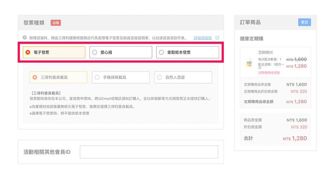Viewport: 335px width, 175px height.
Task: Click the 健康定期購 subscription heading
Action: click(x=251, y=38)
